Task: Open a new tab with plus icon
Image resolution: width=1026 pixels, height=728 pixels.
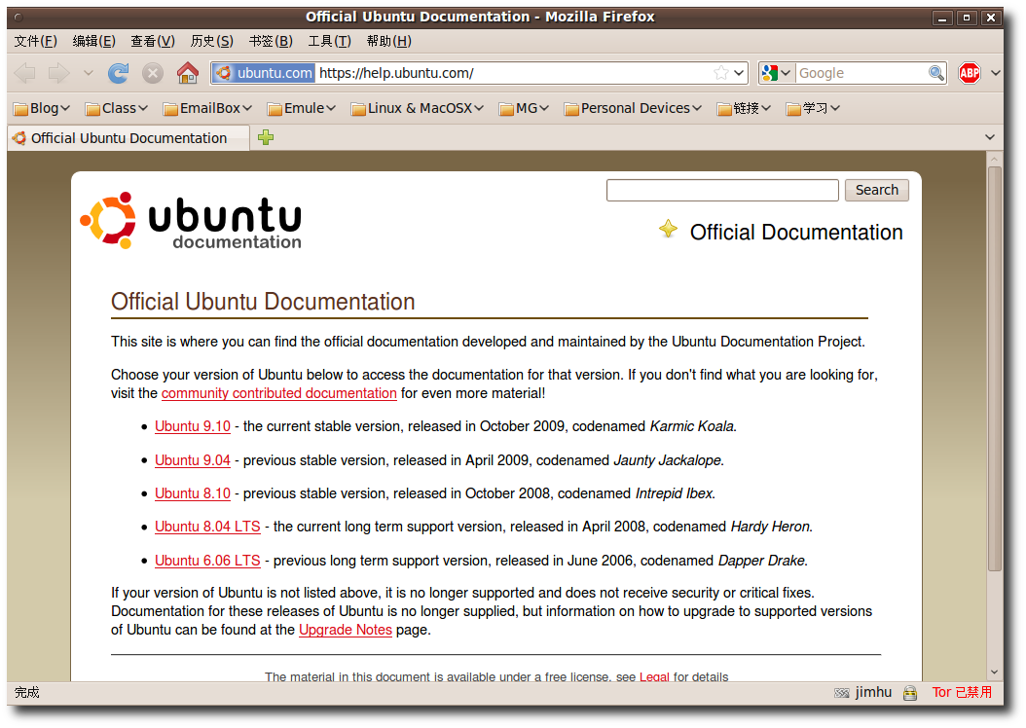Action: 266,137
